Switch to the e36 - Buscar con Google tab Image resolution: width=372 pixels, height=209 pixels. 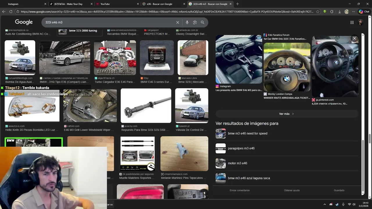tap(164, 4)
